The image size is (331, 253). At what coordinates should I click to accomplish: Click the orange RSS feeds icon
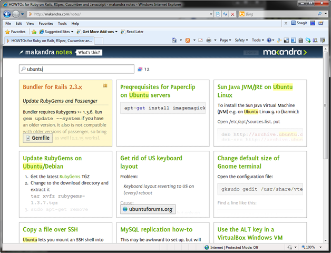tap(188, 41)
